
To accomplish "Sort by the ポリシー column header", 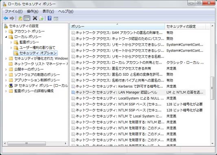I will click(117, 26).
